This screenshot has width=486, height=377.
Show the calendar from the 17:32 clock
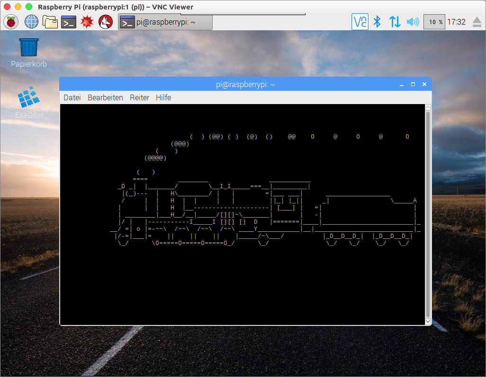click(x=456, y=22)
